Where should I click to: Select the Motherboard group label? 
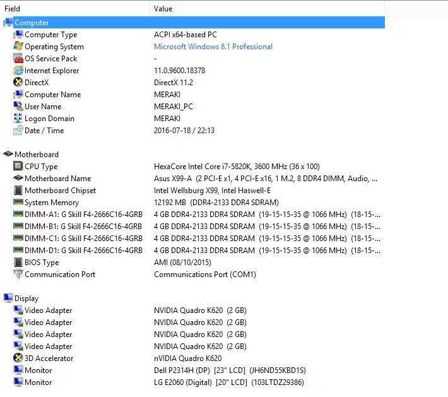[37, 155]
